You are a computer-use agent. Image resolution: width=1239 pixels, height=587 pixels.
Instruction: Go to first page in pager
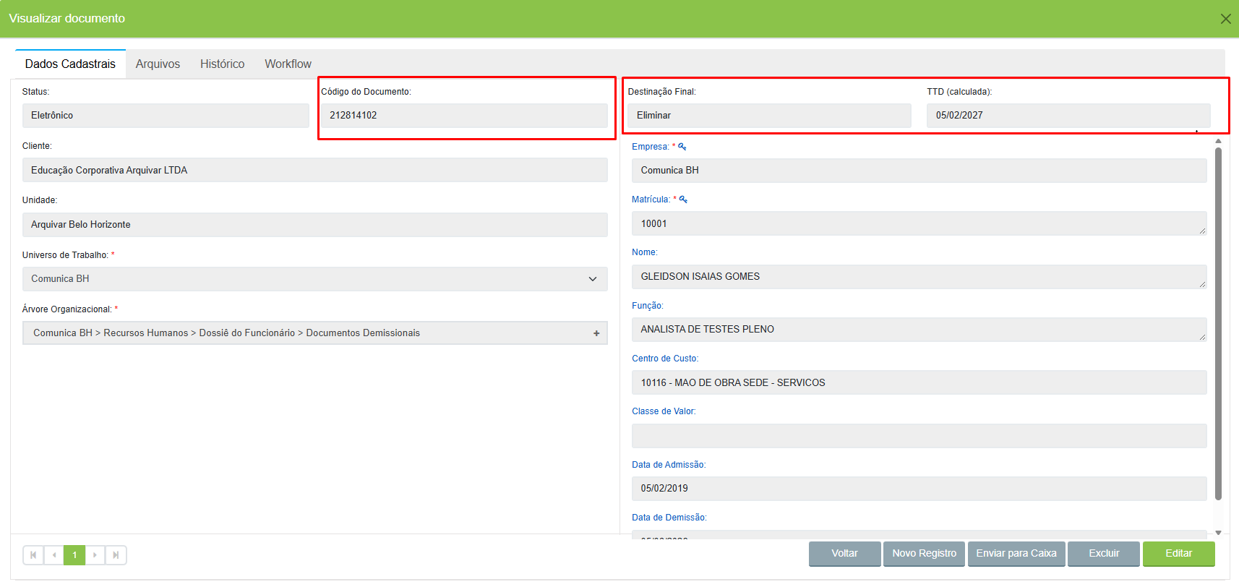click(33, 555)
